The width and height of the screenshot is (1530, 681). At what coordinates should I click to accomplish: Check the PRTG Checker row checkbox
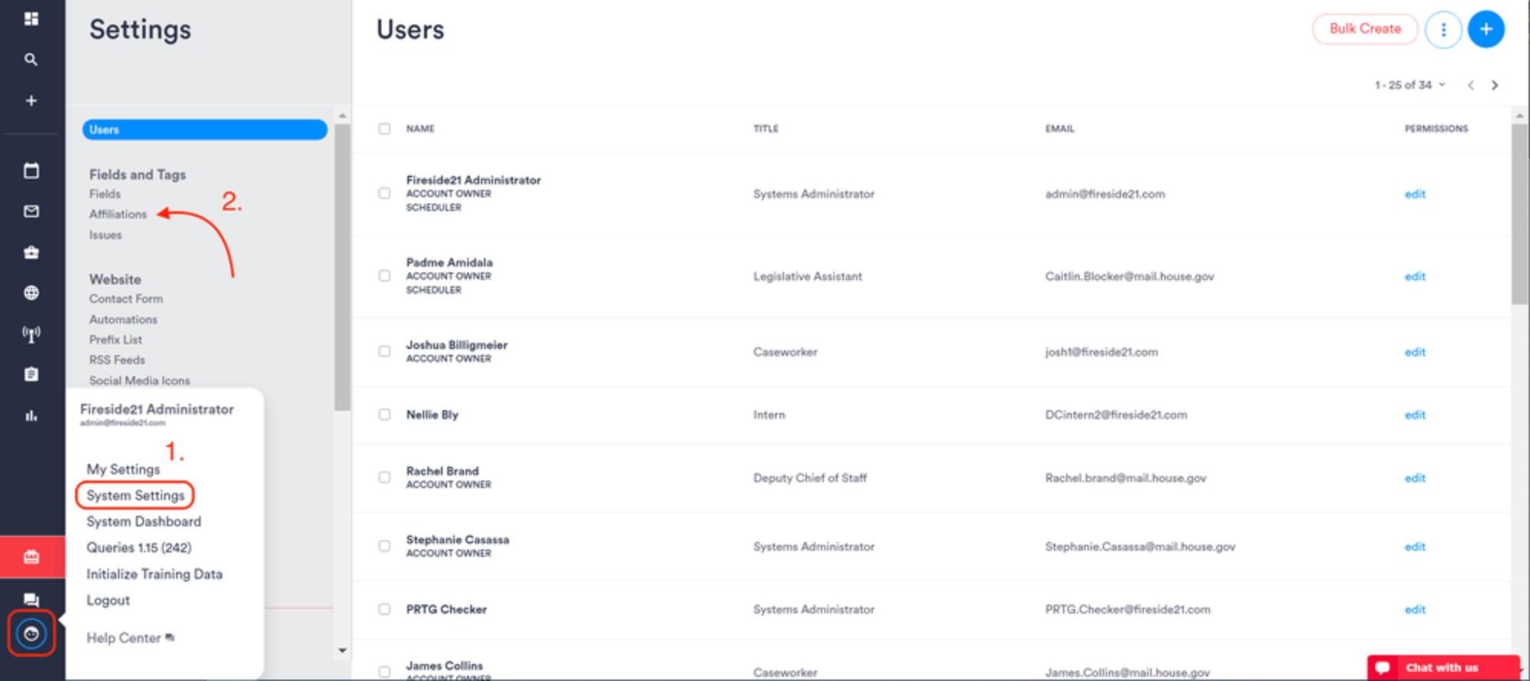pyautogui.click(x=384, y=609)
